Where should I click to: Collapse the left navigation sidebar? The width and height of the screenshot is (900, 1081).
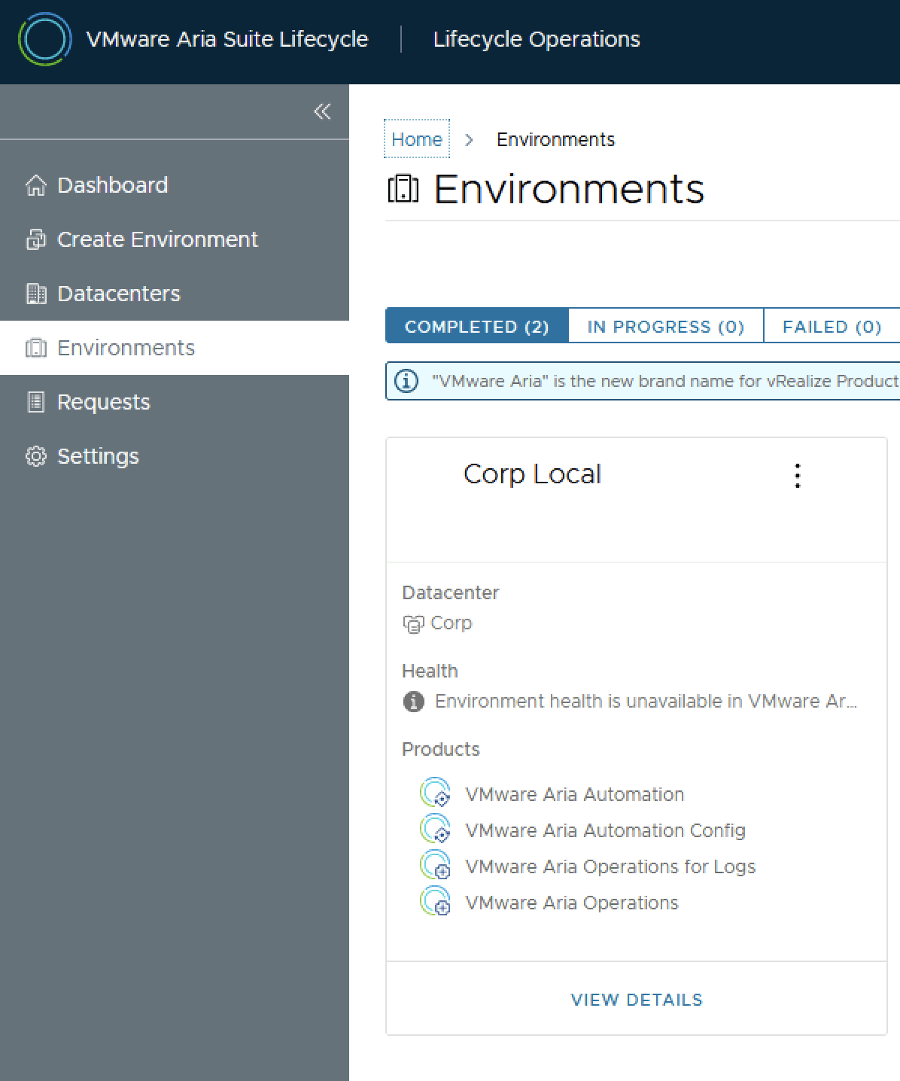pyautogui.click(x=322, y=112)
